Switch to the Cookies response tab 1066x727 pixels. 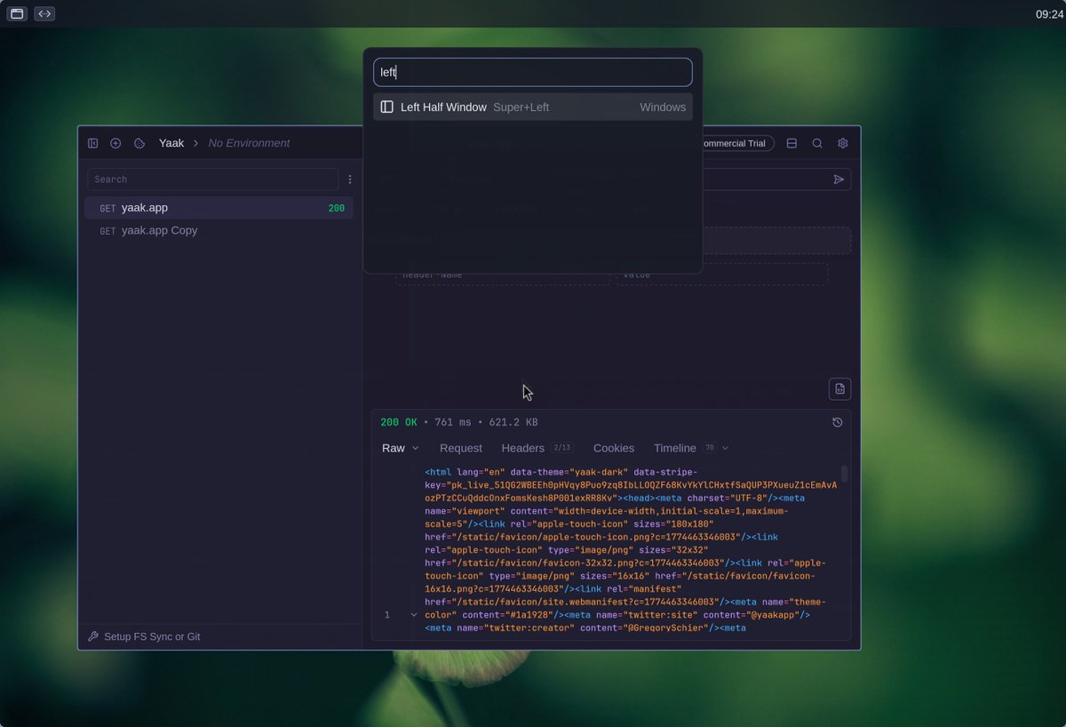point(614,448)
